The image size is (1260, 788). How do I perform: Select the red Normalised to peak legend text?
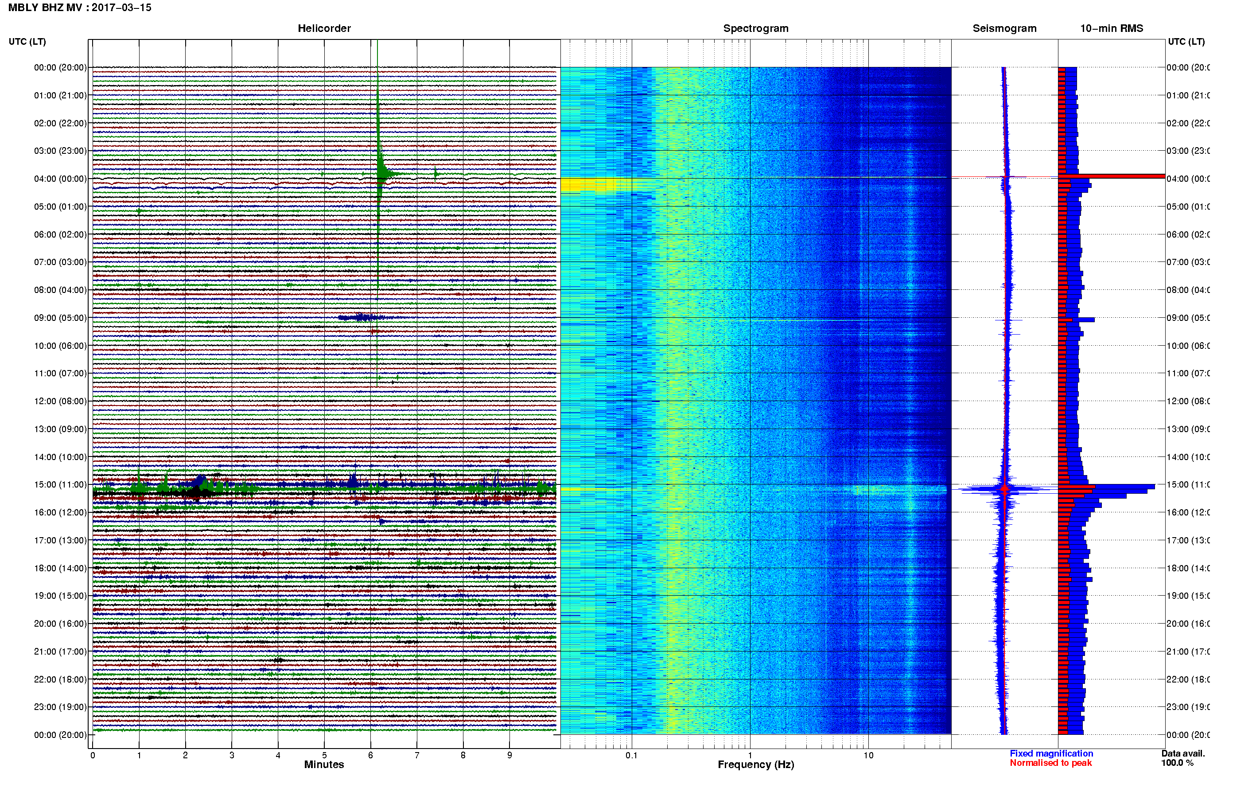point(1050,763)
